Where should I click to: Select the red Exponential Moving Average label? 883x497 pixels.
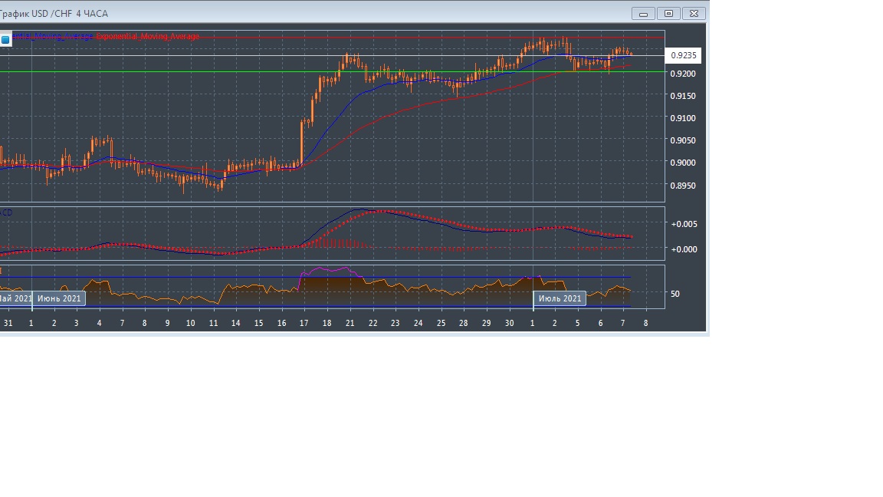[x=148, y=37]
